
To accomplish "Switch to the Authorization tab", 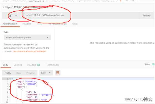I will [10, 24].
